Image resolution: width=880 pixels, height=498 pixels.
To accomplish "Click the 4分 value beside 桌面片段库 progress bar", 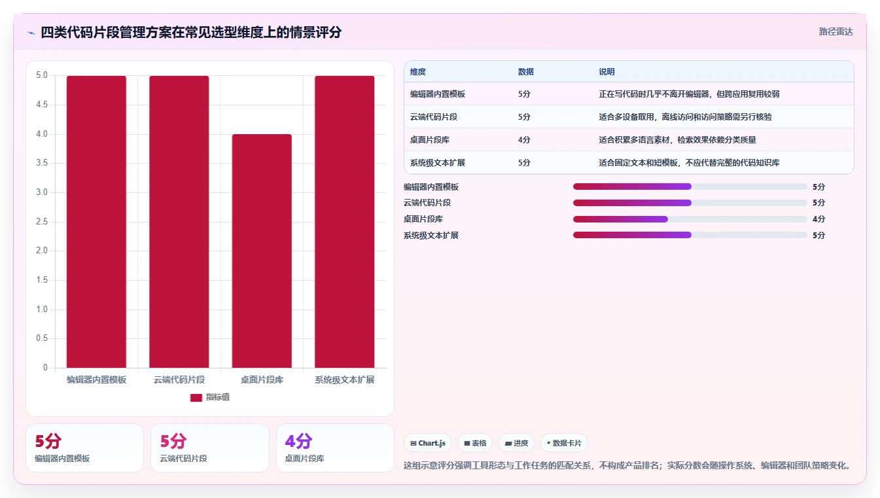I will 818,219.
